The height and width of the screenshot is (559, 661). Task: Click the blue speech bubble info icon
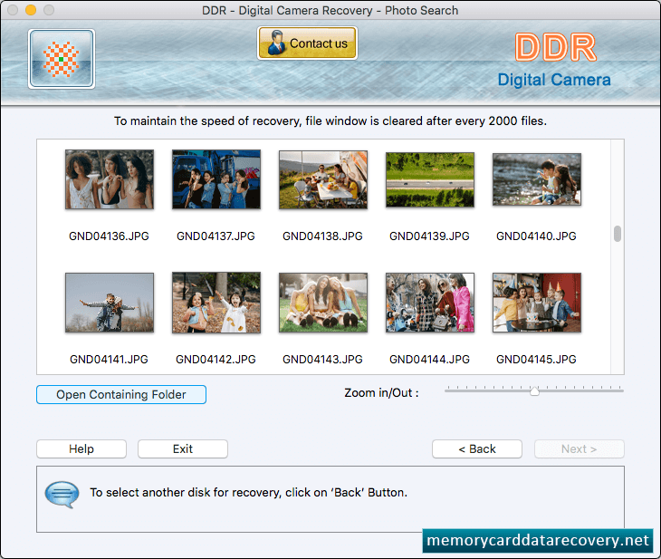point(62,495)
